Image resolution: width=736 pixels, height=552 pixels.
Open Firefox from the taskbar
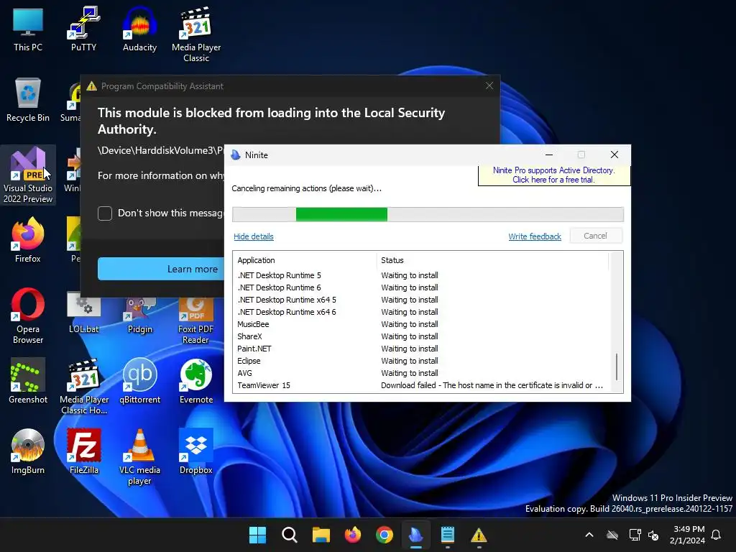(352, 535)
